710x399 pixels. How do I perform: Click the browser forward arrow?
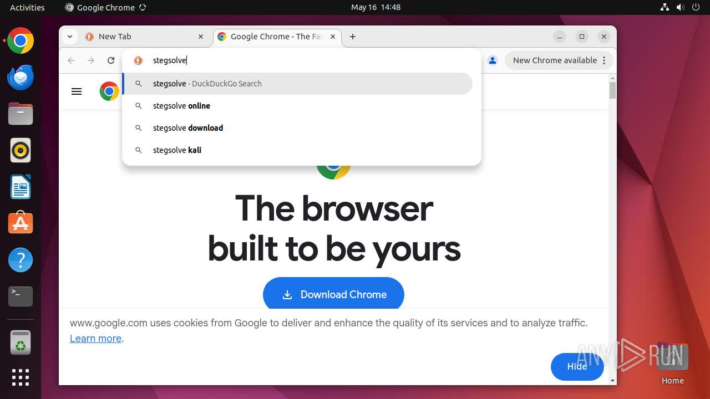[x=91, y=60]
